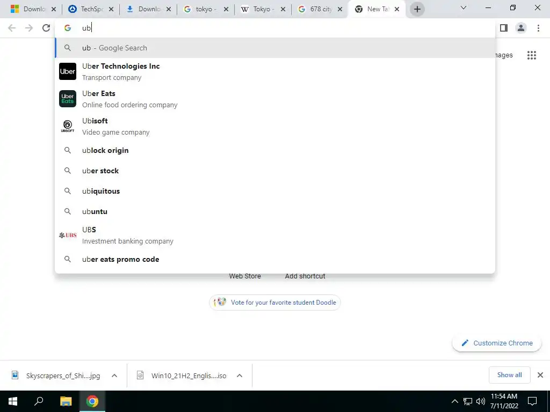Viewport: 550px width, 412px height.
Task: Switch to the download-arrow Download tab
Action: click(148, 9)
